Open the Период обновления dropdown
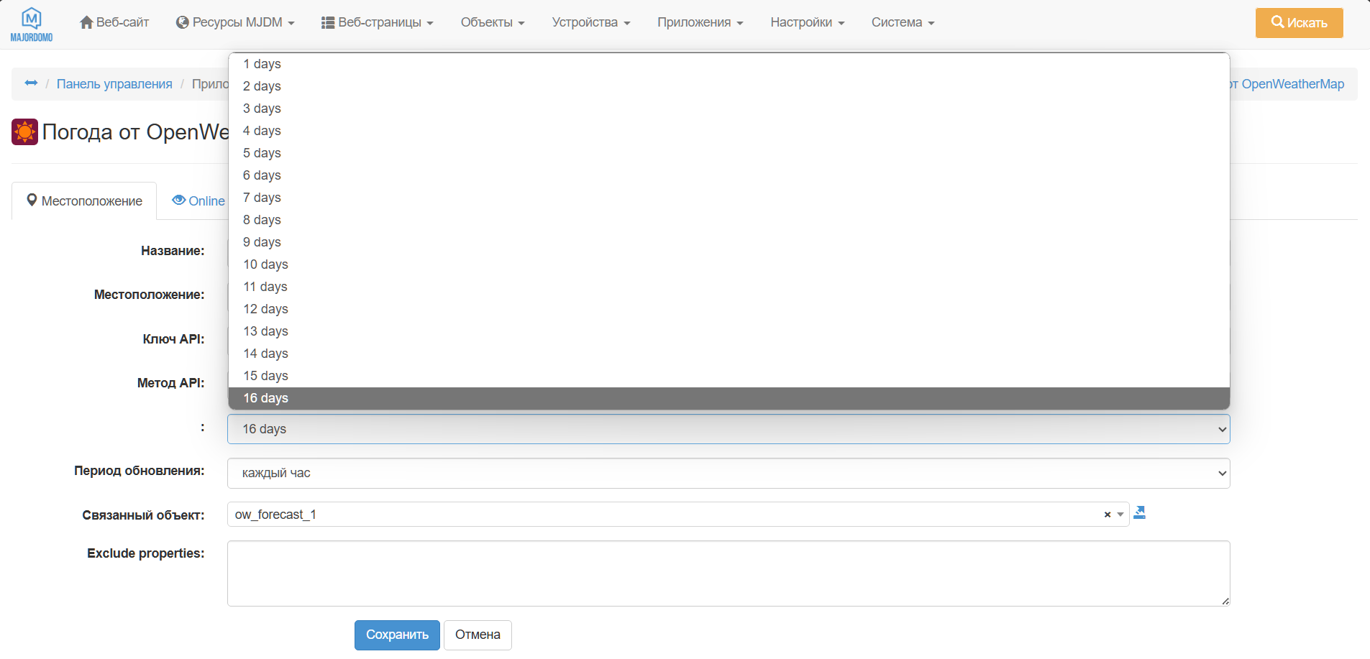Image resolution: width=1370 pixels, height=659 pixels. coord(729,473)
